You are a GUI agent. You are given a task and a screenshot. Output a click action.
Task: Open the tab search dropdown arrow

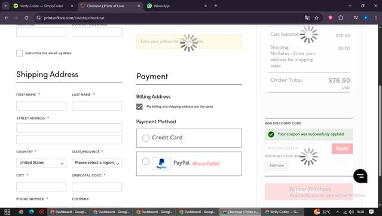pyautogui.click(x=5, y=6)
